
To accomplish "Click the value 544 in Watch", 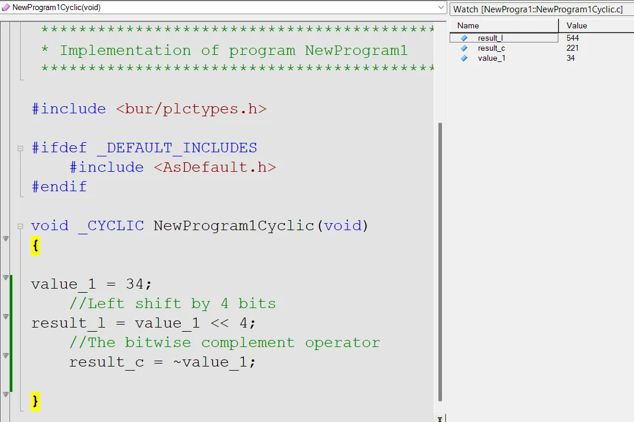I will pos(573,38).
